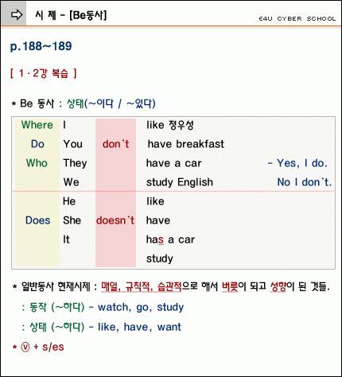Click the answer Yes, I do.

pyautogui.click(x=297, y=163)
